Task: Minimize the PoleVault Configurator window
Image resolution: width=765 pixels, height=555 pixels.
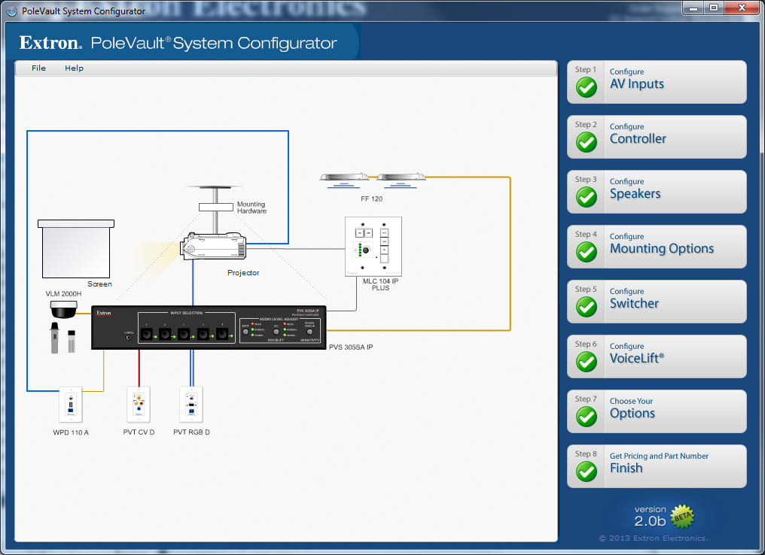Action: pos(693,8)
